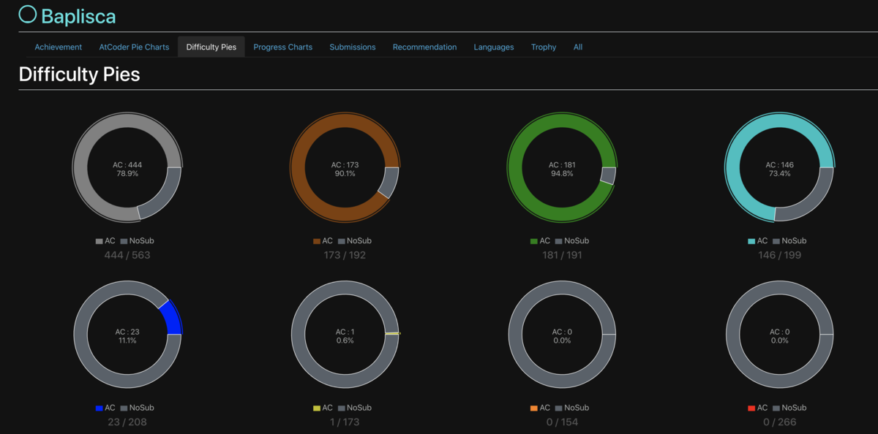Toggle the yellow AC legend swatch
Screen dimensions: 878x434
(317, 408)
